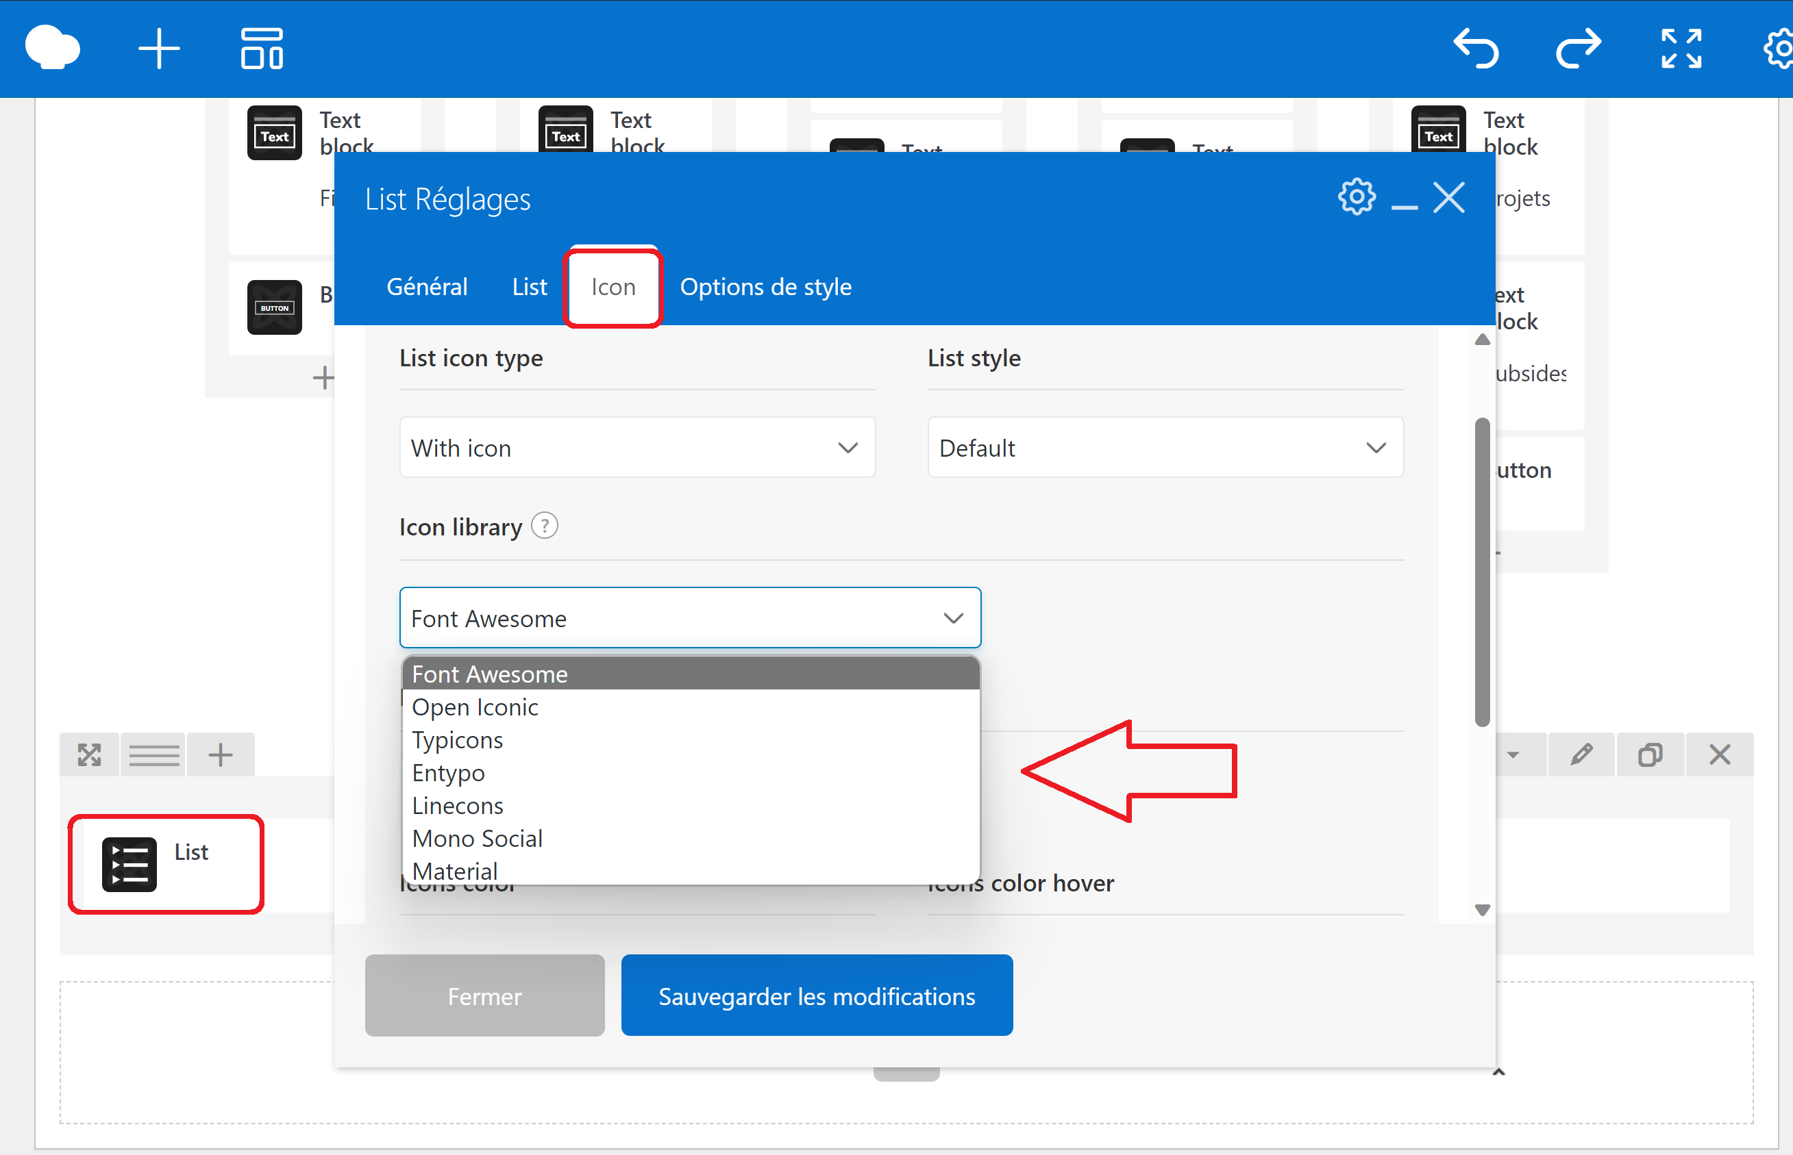Viewport: 1793px width, 1155px height.
Task: Click the plus icon below the Button element
Action: tap(323, 377)
